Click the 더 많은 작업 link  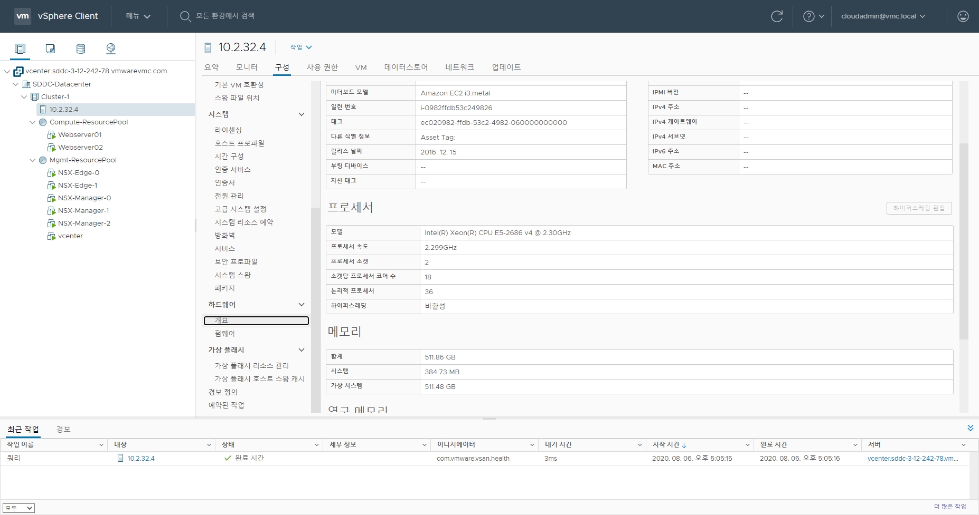pos(950,507)
